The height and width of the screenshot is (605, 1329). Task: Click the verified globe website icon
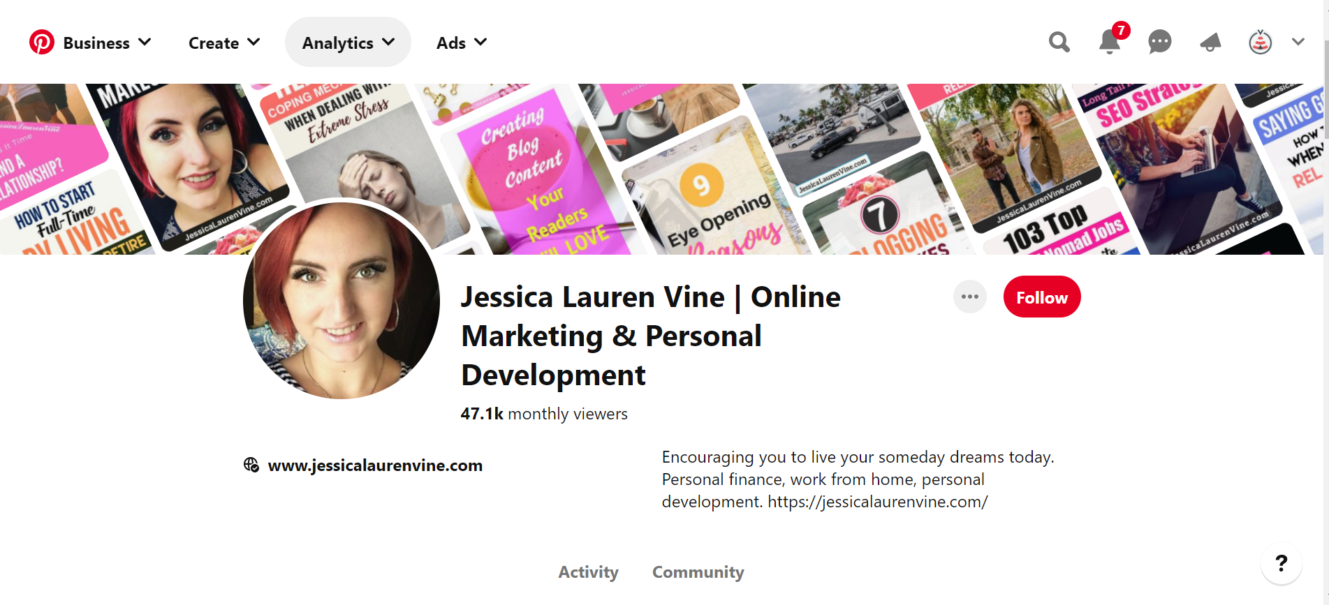[251, 465]
